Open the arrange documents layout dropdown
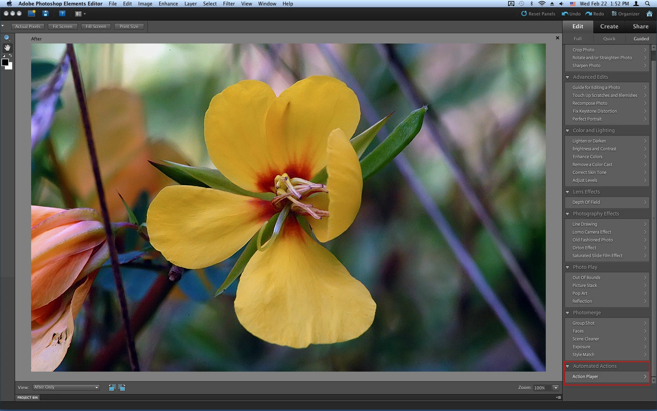The height and width of the screenshot is (411, 657). [x=80, y=14]
